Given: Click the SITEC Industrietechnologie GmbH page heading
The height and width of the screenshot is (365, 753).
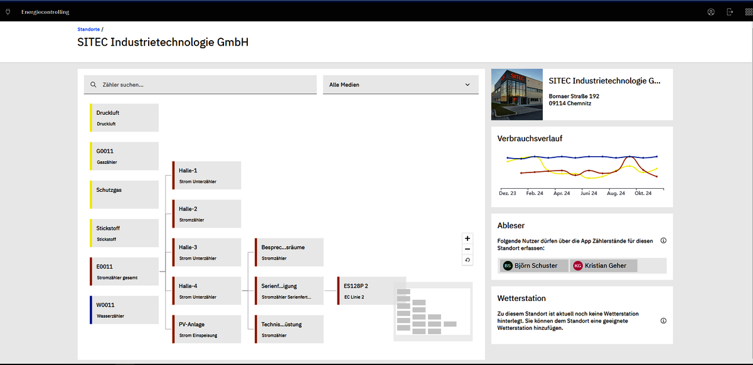Looking at the screenshot, I should (163, 43).
